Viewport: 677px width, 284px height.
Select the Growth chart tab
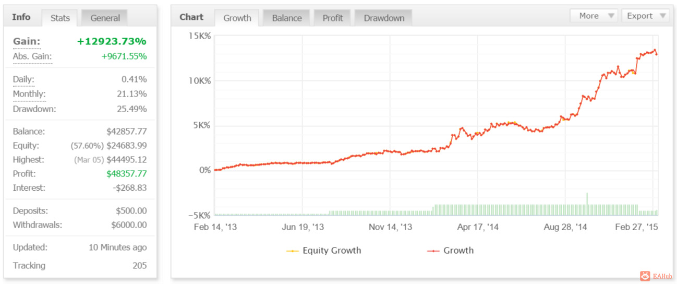point(237,18)
